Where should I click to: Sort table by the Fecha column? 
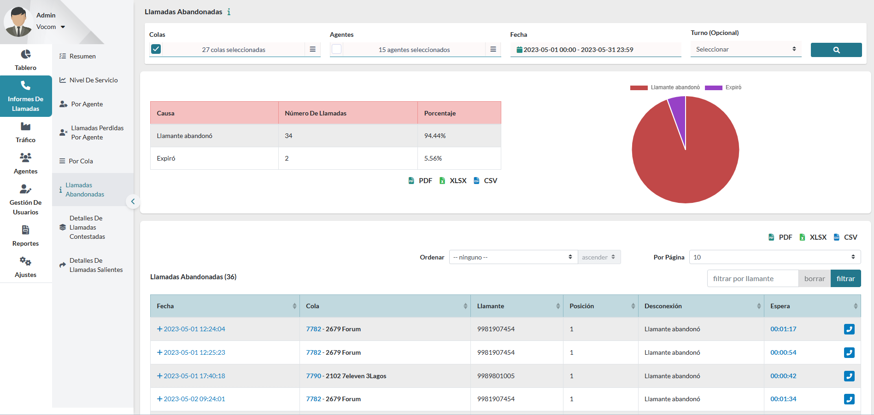225,306
